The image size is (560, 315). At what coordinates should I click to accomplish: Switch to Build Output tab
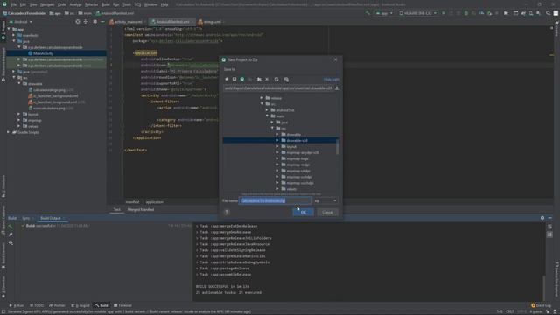[x=51, y=218]
